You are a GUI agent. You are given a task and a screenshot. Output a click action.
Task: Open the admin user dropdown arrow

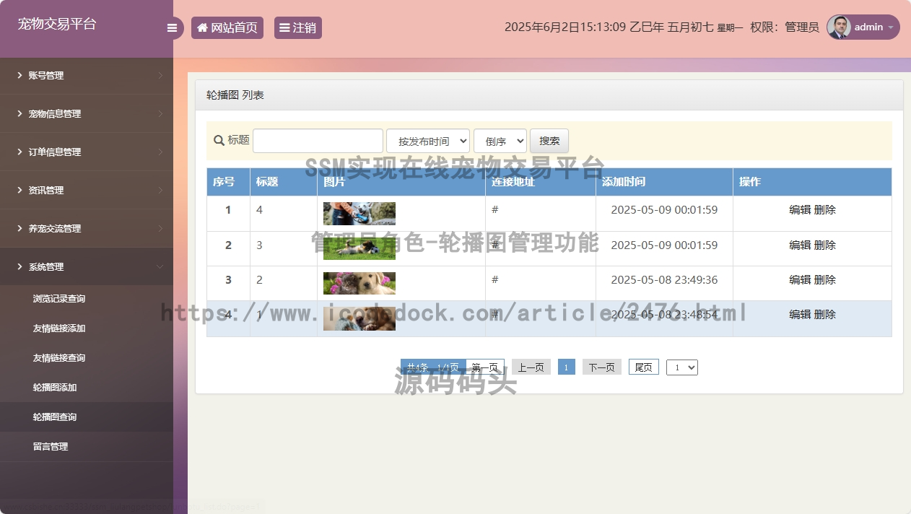891,27
